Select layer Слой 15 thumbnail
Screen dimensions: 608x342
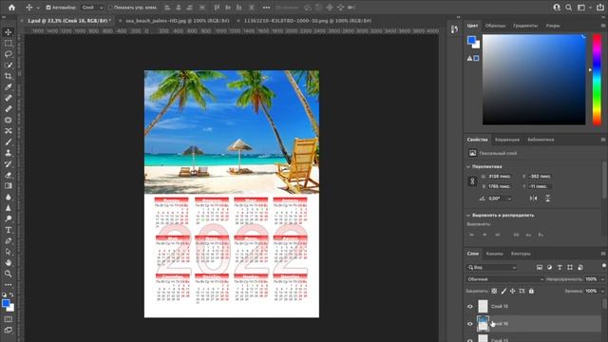pos(483,306)
